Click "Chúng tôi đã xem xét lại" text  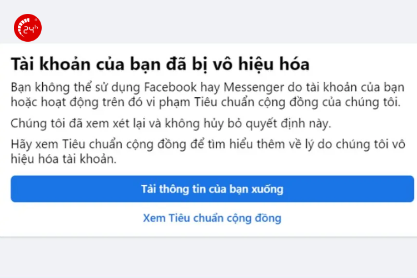[x=73, y=123]
